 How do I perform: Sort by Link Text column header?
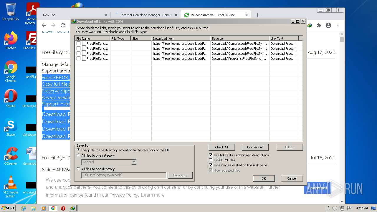pos(284,39)
